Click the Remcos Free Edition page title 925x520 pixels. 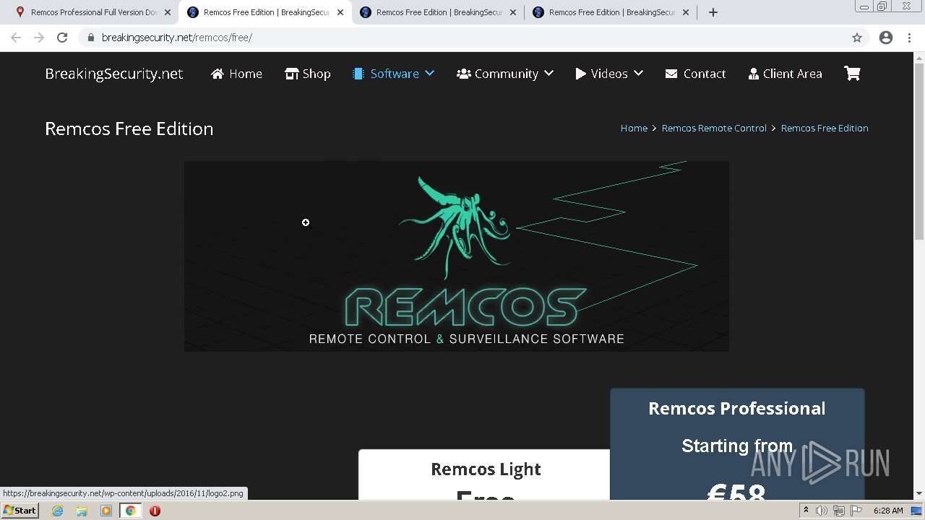click(x=129, y=129)
